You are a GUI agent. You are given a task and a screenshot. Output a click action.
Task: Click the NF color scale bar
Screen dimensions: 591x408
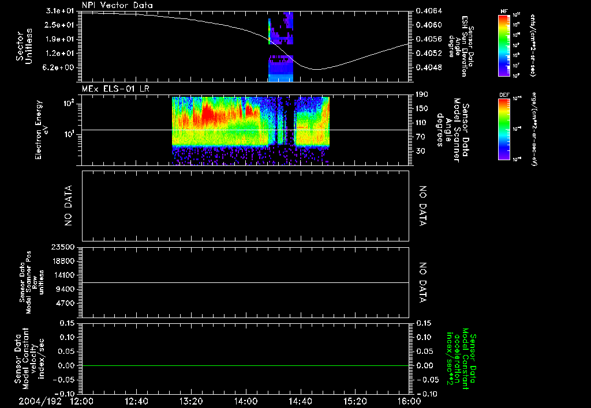click(x=504, y=46)
